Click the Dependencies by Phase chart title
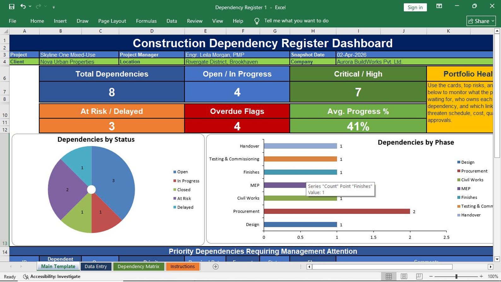The width and height of the screenshot is (501, 282). (416, 142)
